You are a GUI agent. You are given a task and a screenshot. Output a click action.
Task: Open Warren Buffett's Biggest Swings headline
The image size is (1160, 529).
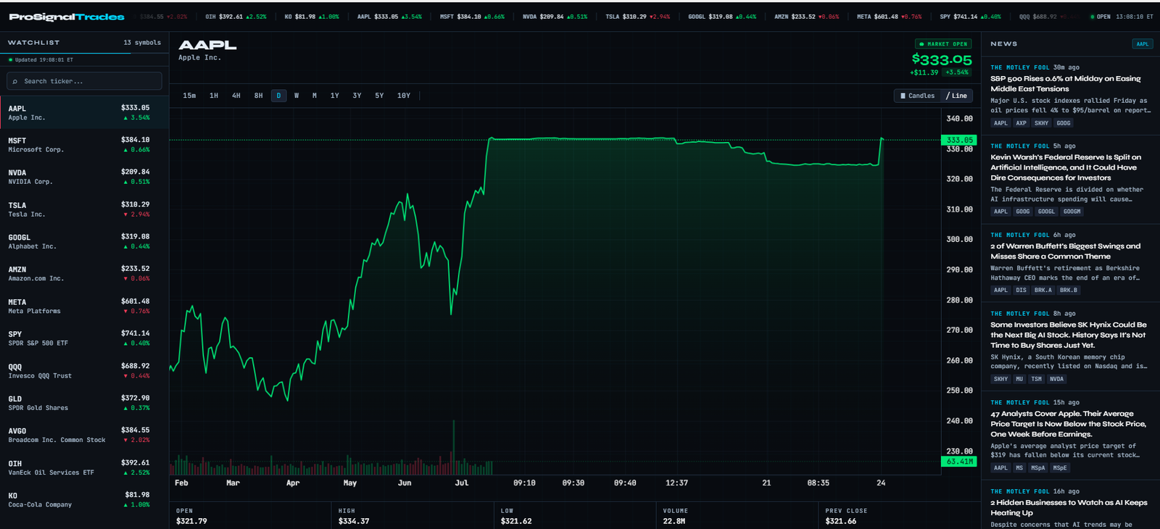pos(1065,251)
